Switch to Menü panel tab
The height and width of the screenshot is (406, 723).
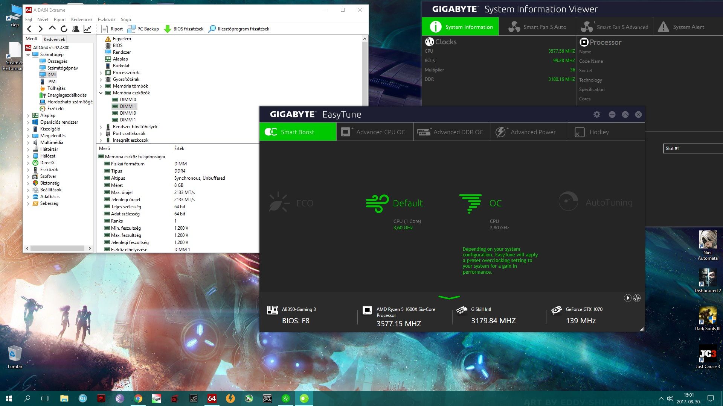32,39
